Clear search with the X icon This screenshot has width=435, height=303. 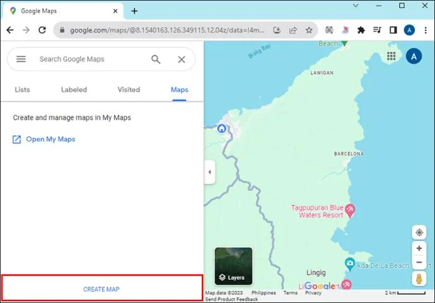182,59
